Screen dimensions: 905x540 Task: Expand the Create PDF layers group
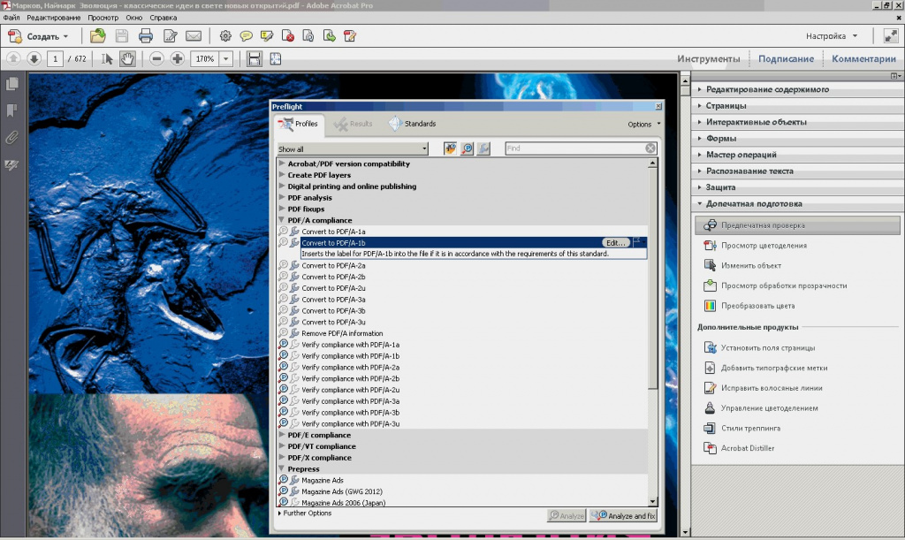point(282,175)
